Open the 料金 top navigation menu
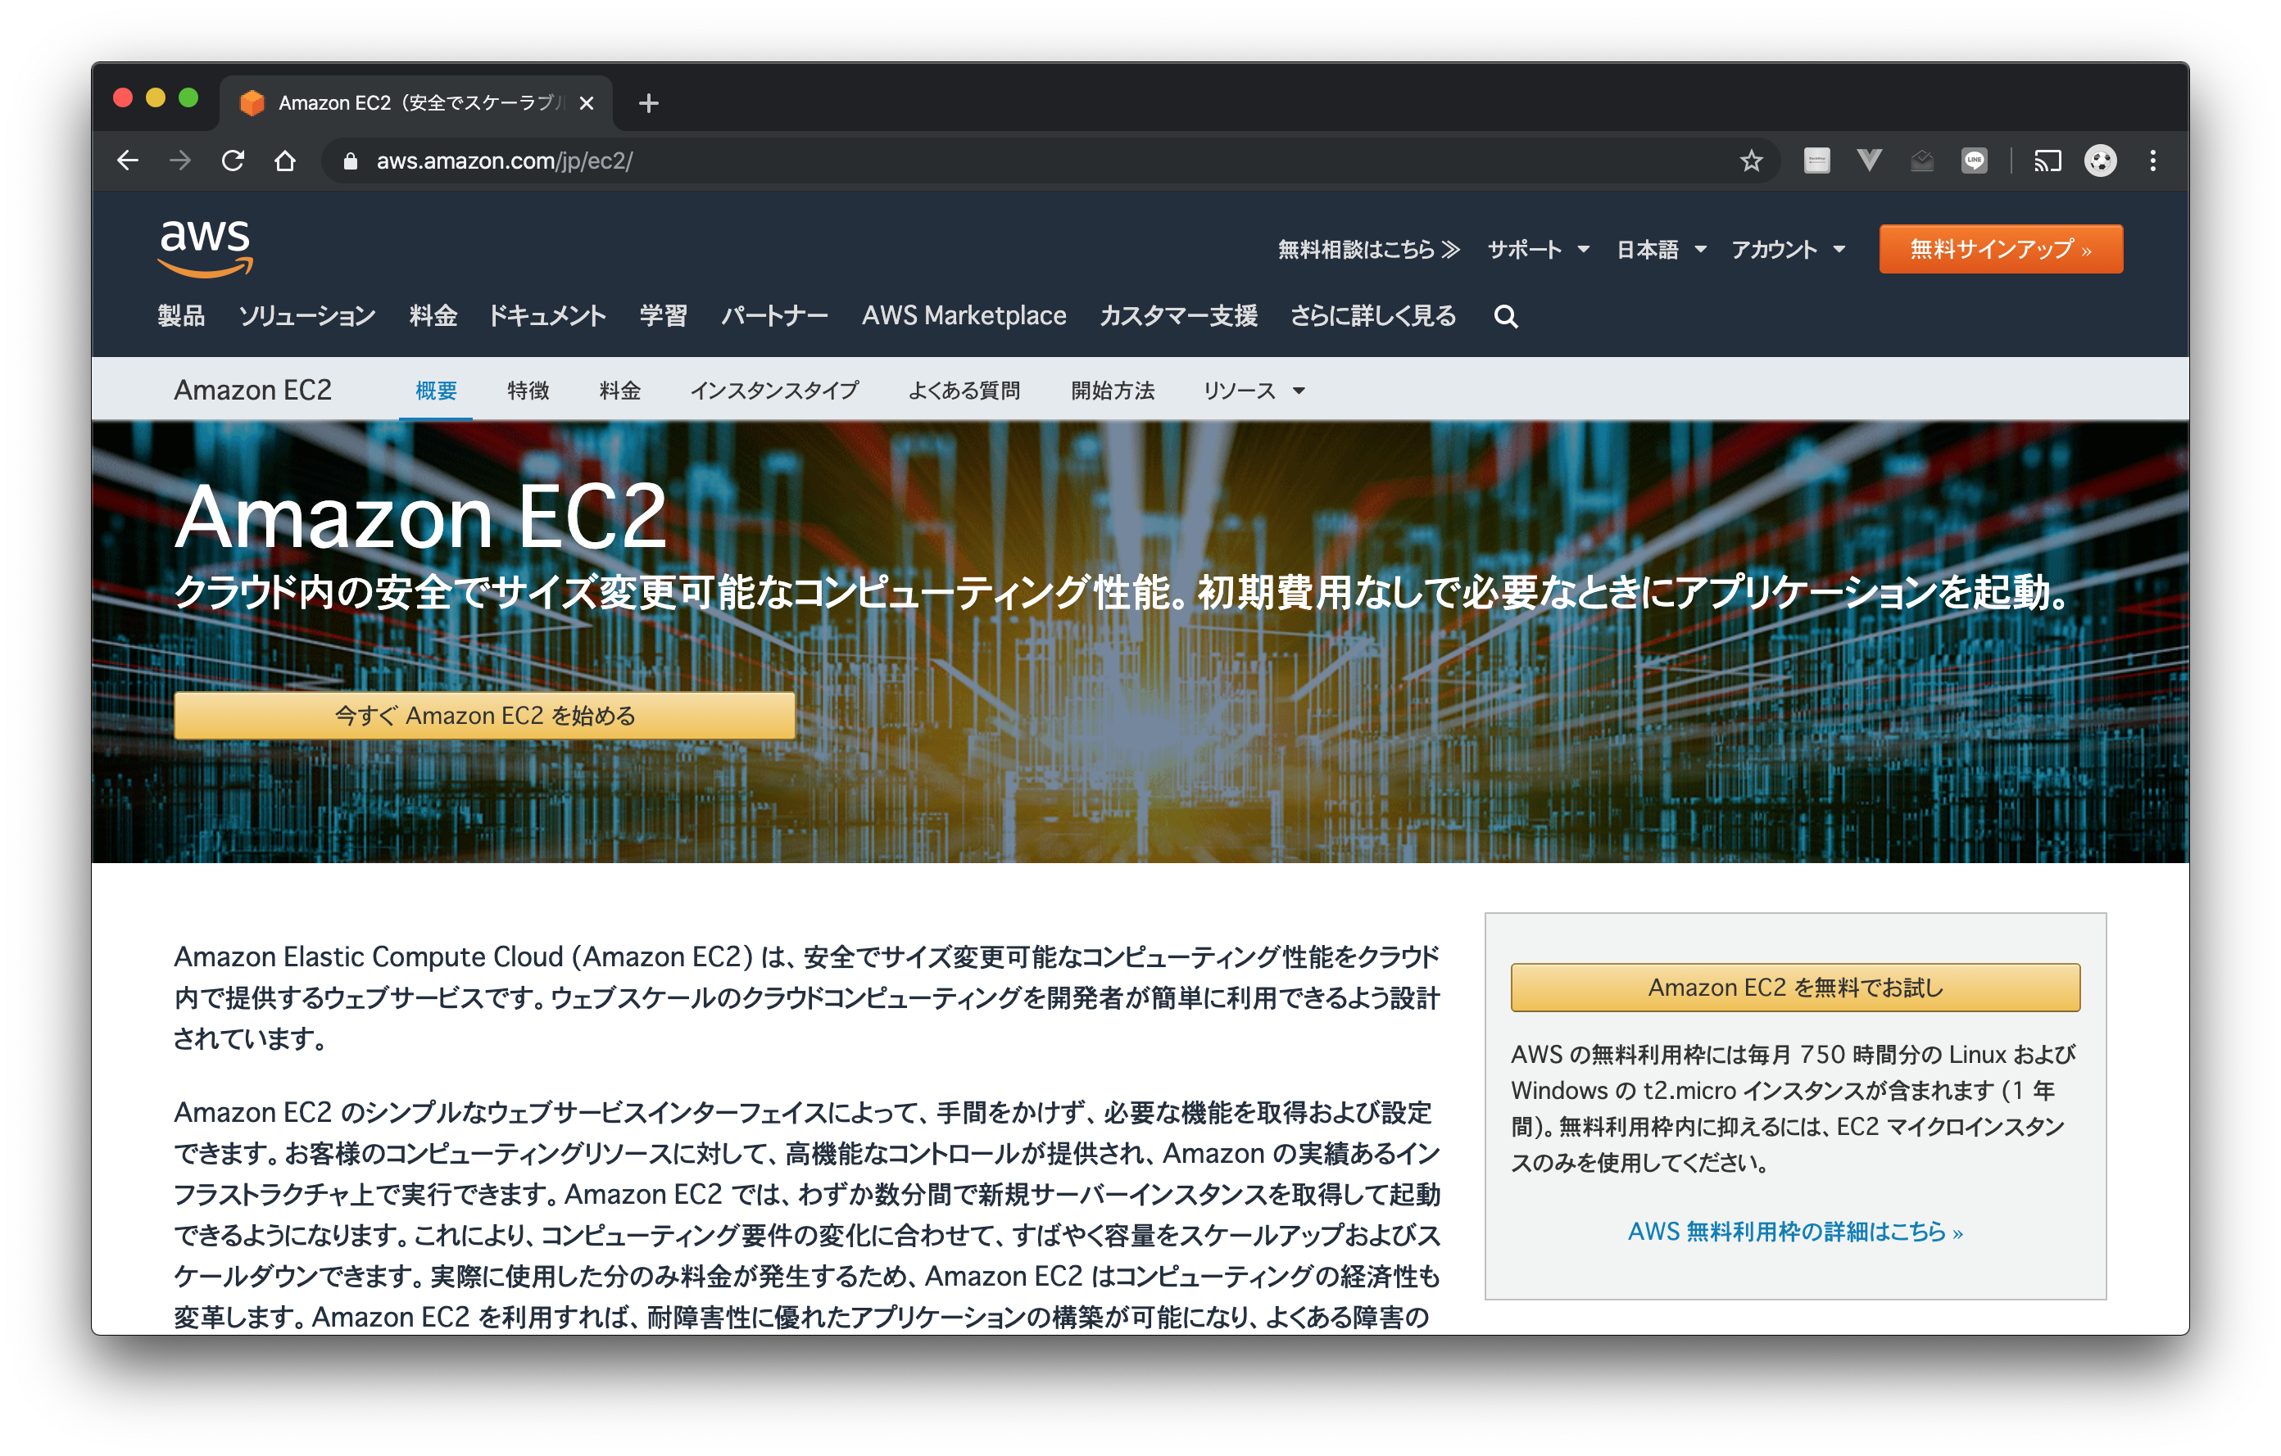The height and width of the screenshot is (1456, 2281). pos(433,315)
